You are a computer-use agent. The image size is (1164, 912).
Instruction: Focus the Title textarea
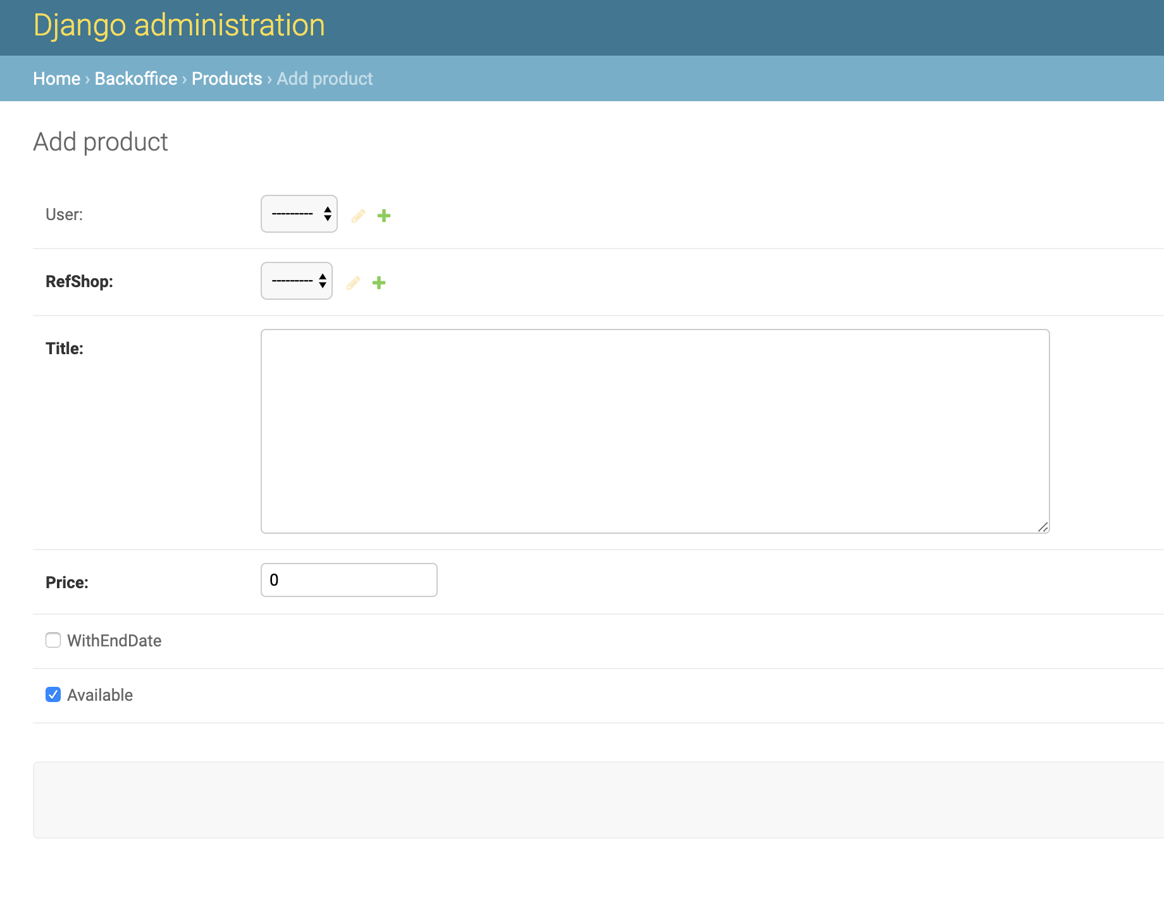[x=654, y=430]
